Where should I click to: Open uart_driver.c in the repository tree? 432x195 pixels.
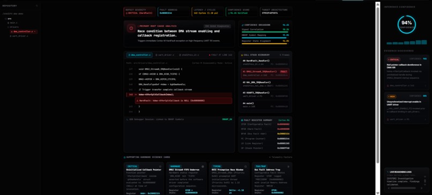19,36
